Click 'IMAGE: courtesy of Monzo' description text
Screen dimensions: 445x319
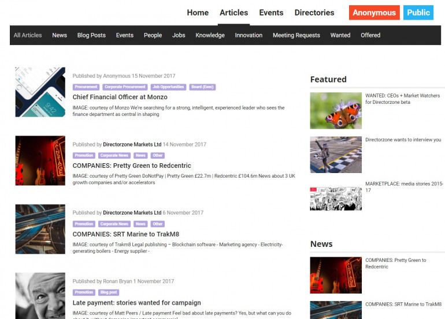179,111
